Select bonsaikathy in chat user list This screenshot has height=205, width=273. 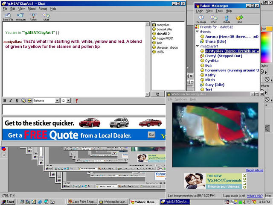(x=164, y=29)
